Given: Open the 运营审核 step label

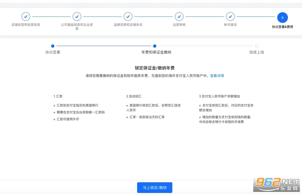Looking at the screenshot, I should [179, 25].
